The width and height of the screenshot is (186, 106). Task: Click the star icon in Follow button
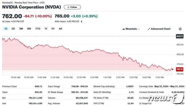click(68, 7)
